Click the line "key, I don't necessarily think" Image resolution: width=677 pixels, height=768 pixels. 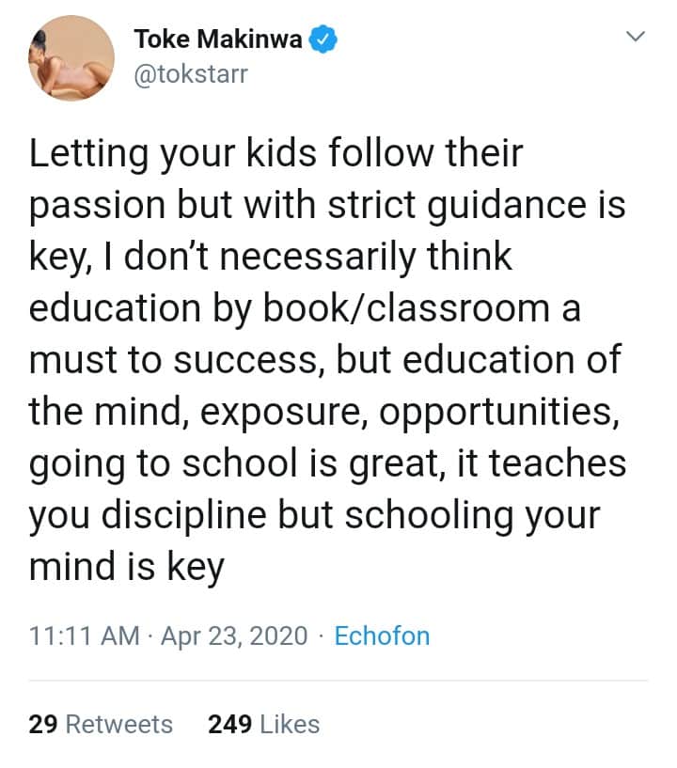(271, 258)
